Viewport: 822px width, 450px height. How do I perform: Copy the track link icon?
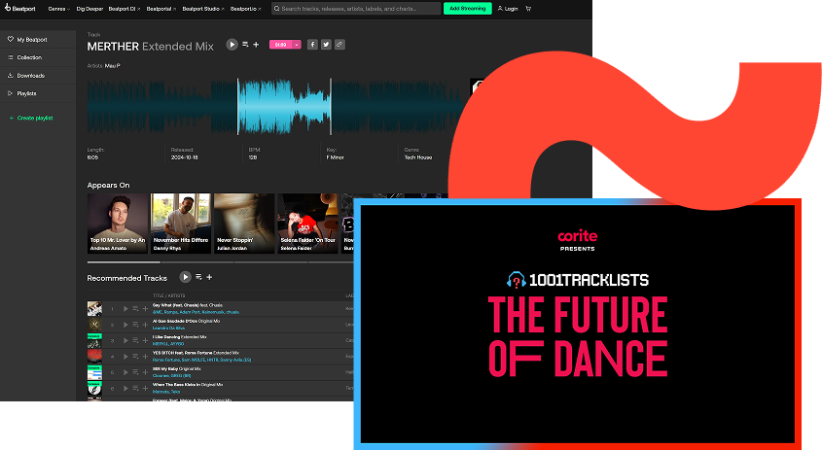[x=340, y=45]
